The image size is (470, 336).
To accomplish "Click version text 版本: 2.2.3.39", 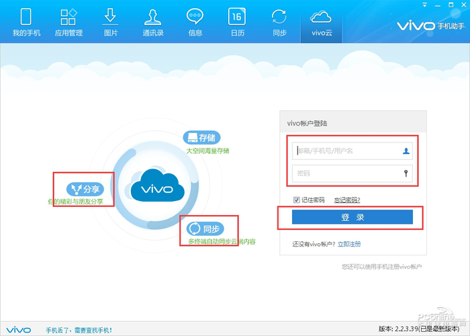I will pos(419,329).
